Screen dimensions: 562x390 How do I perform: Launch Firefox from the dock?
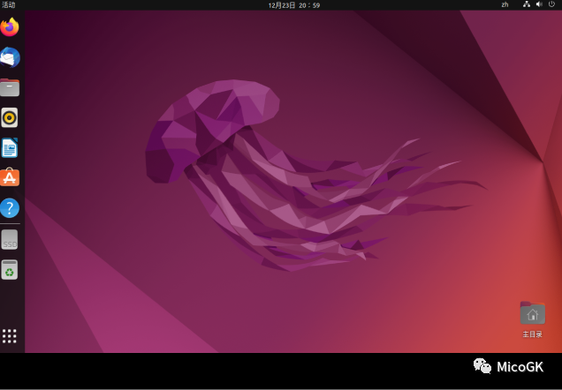pyautogui.click(x=10, y=27)
